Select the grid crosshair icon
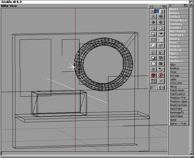Screen dimensions: 194x158 (x=161, y=17)
